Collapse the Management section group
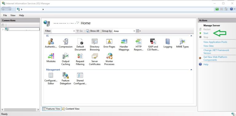236x116 pixels. (x=191, y=70)
